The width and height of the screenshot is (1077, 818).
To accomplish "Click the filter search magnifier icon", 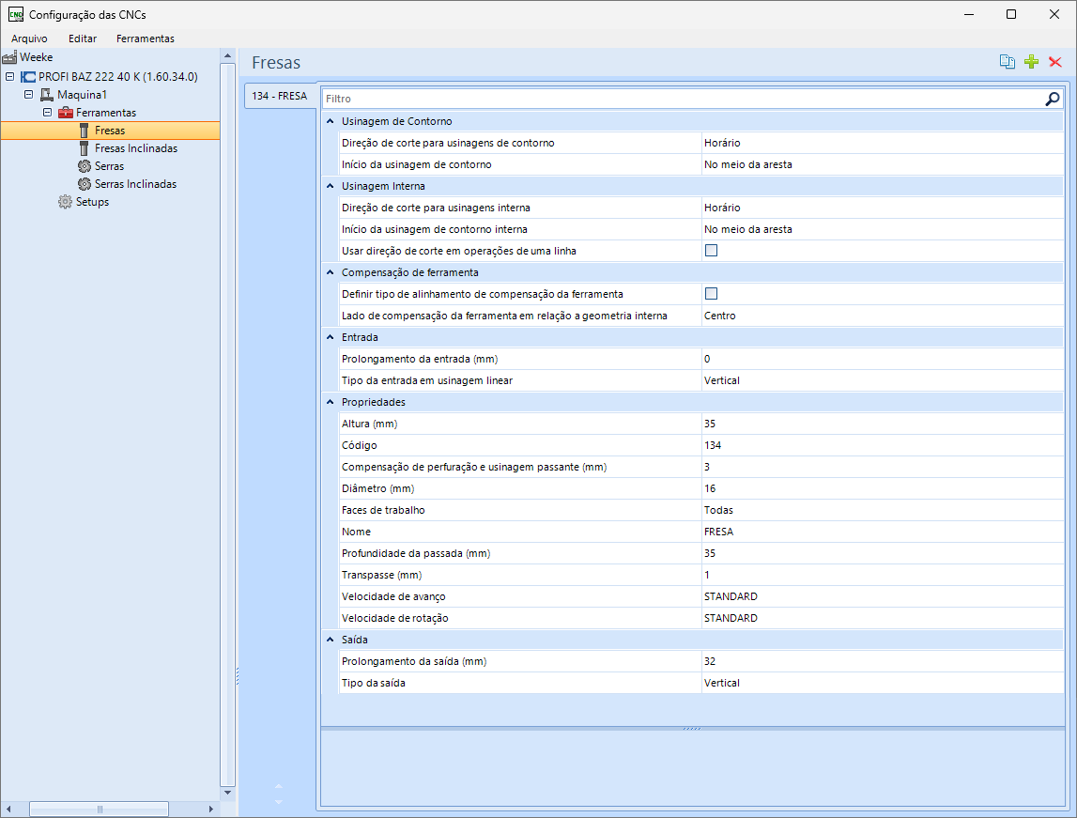I will 1052,99.
